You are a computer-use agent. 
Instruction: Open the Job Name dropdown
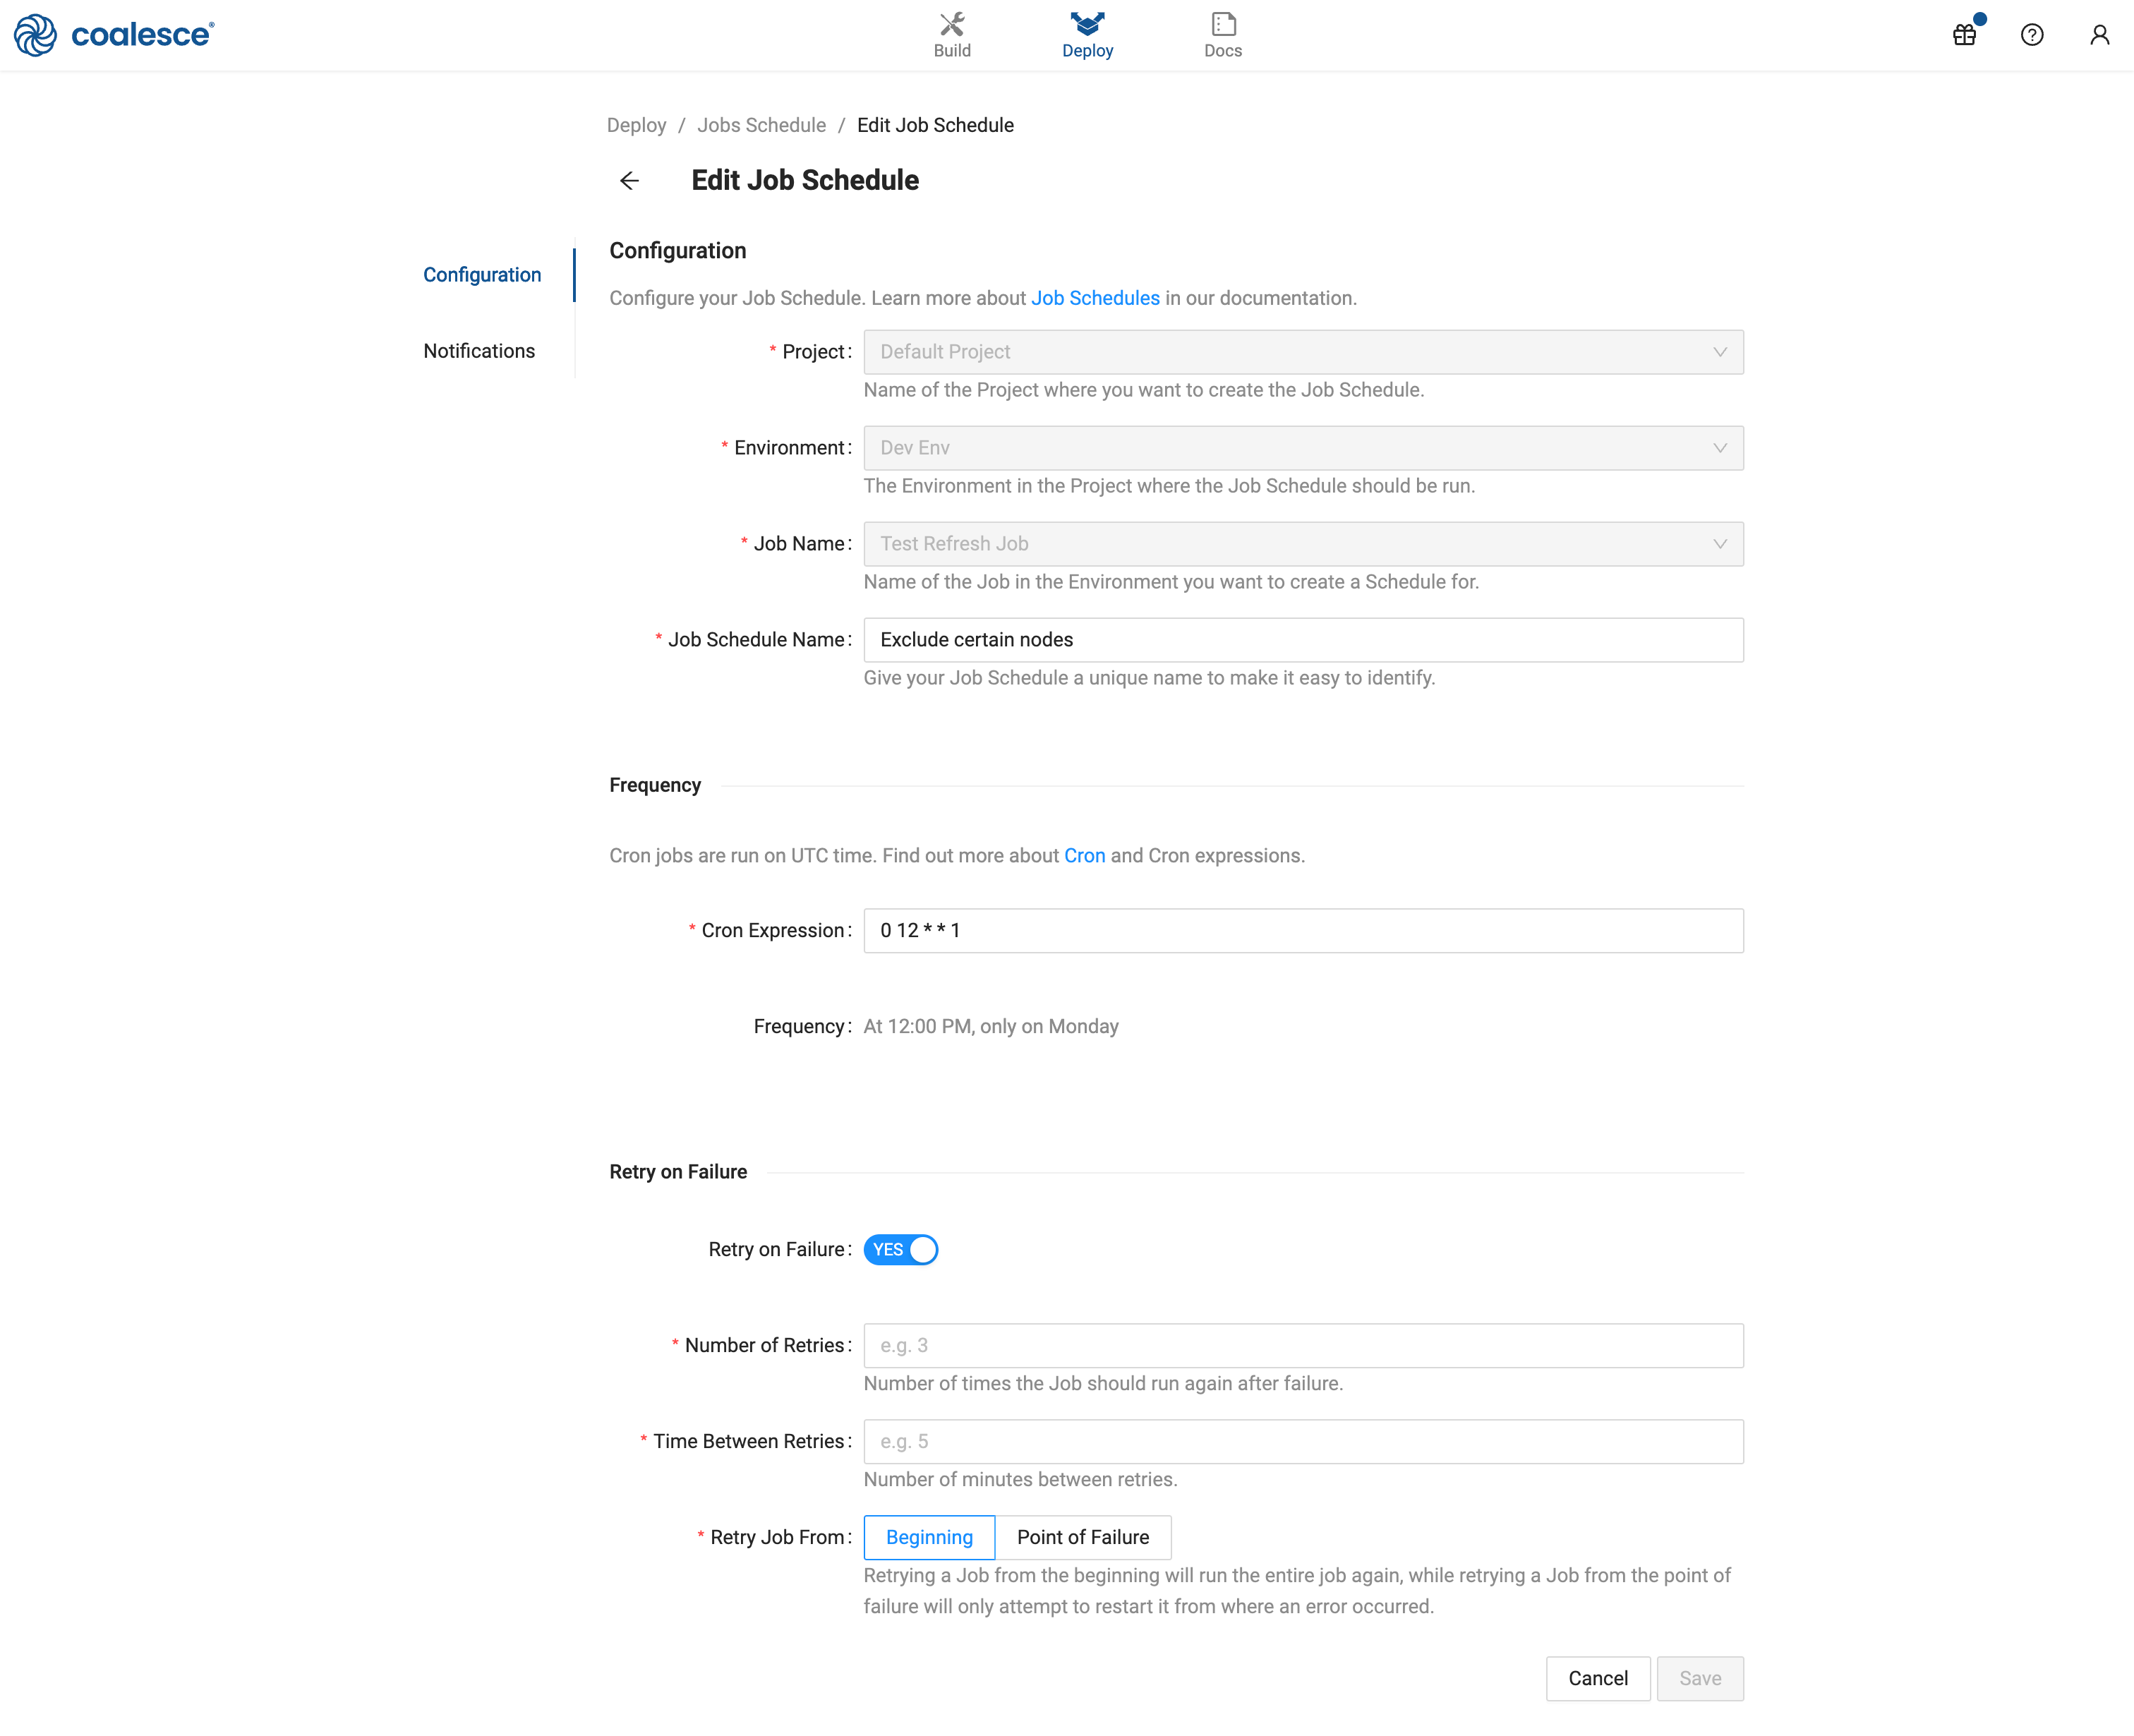coord(1303,544)
